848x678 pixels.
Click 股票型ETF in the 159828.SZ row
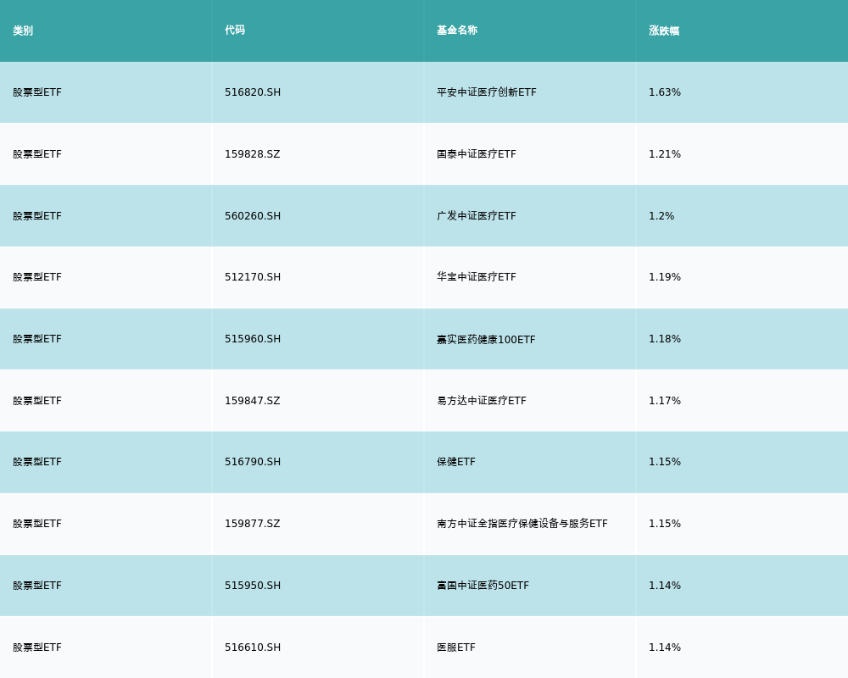pos(37,154)
